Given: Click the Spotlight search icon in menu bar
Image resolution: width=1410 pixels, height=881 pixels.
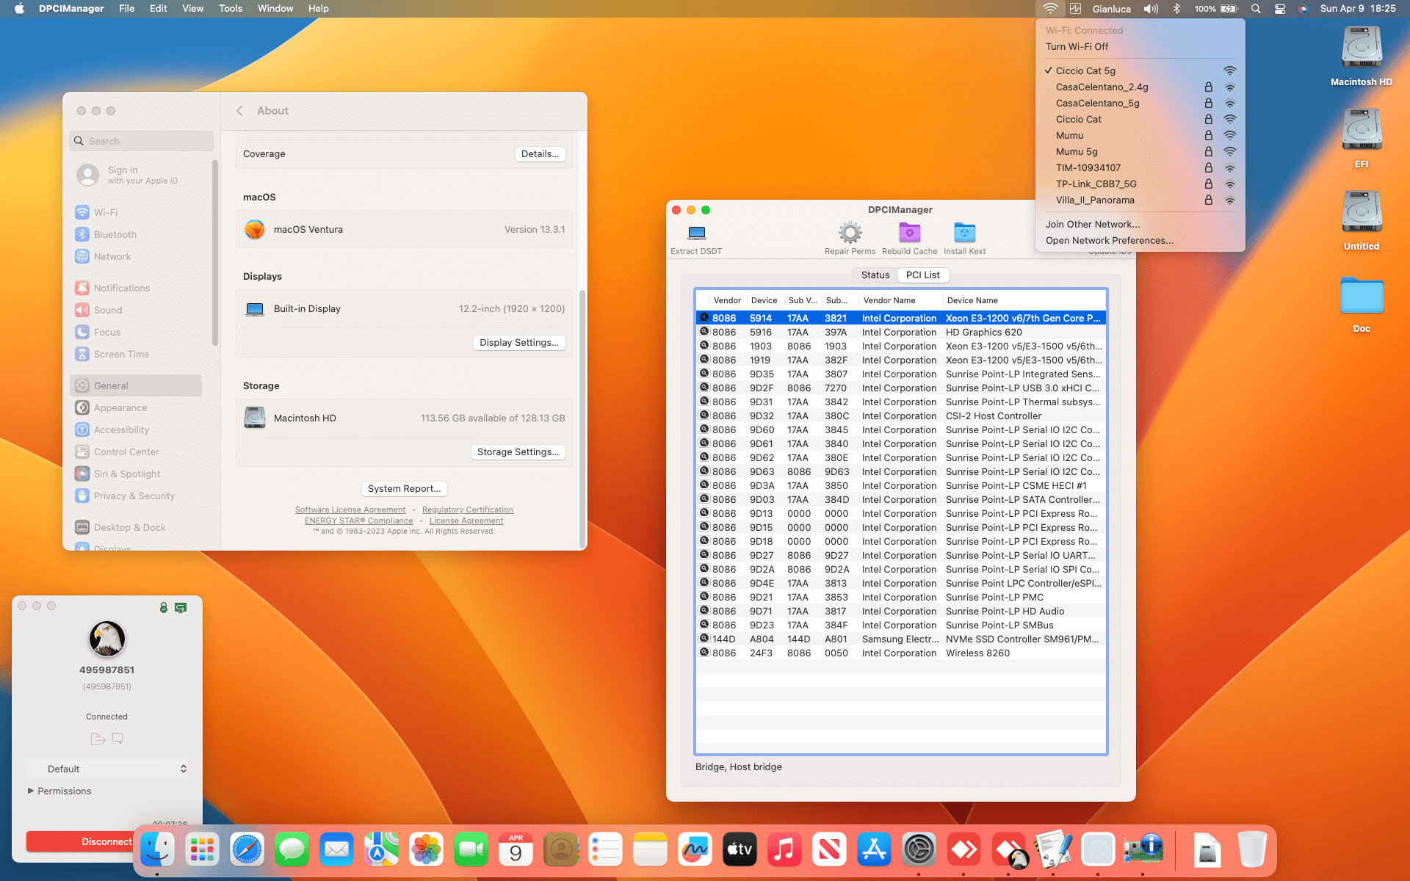Looking at the screenshot, I should [1256, 9].
